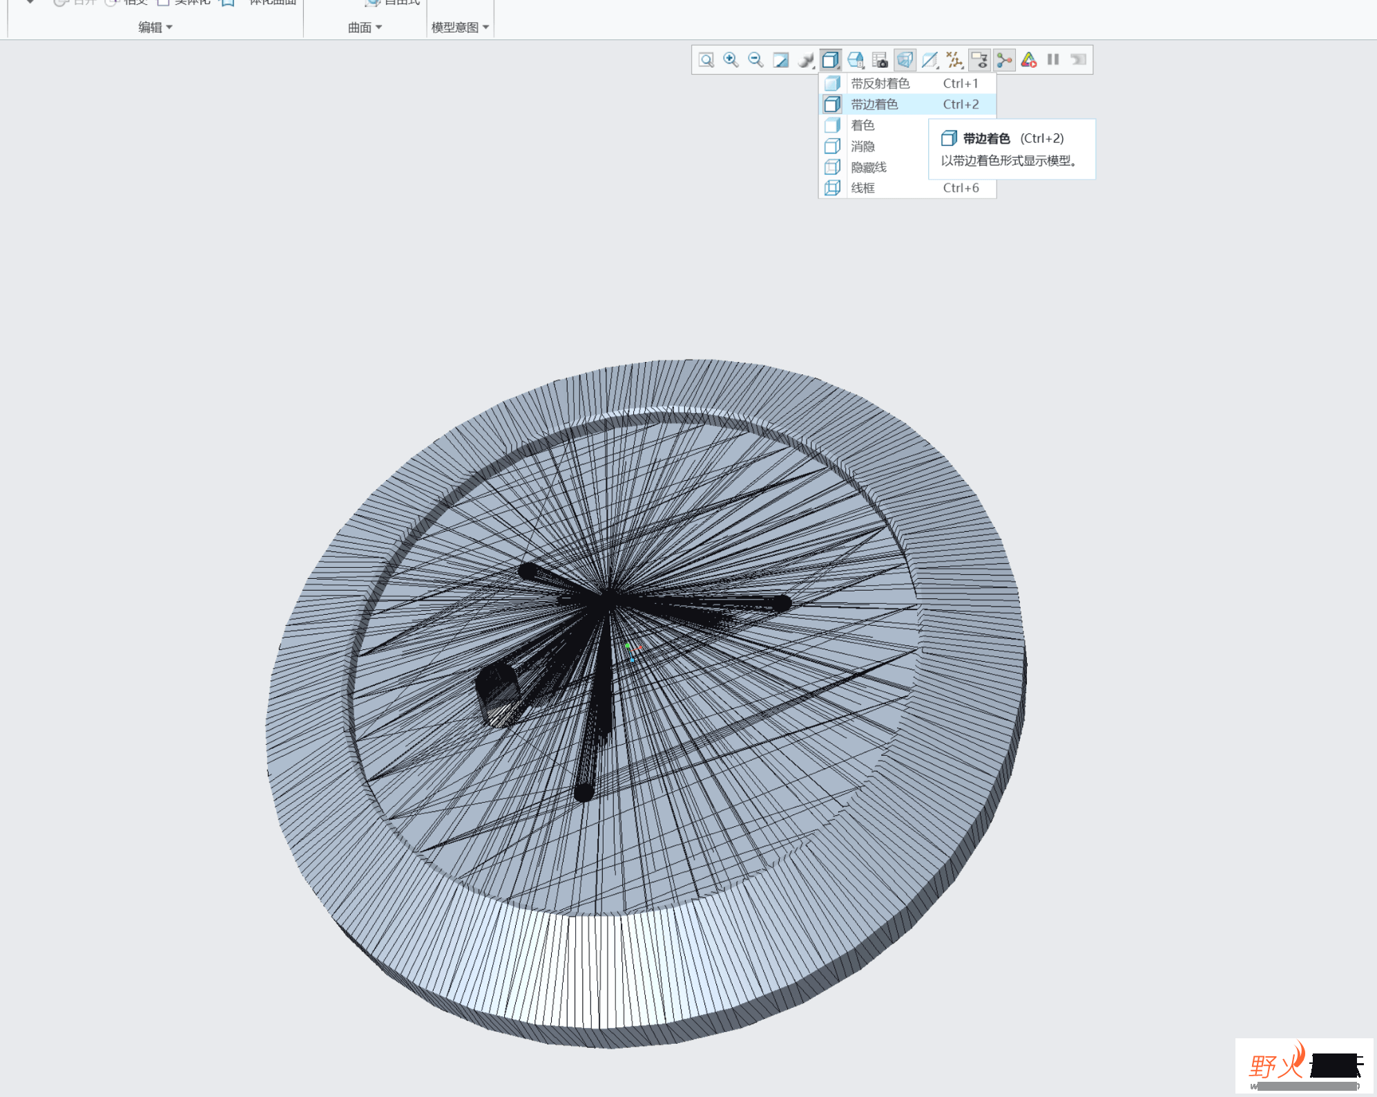1377x1097 pixels.
Task: Expand the 编辑 ribbon group
Action: 155,28
